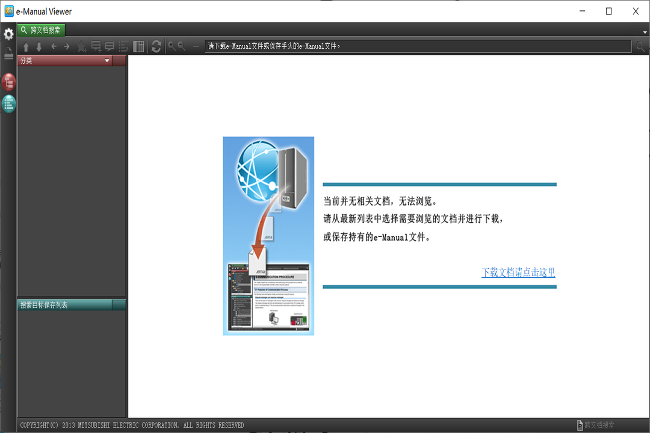The width and height of the screenshot is (650, 433).
Task: Click the search text input field
Action: pyautogui.click(x=418, y=46)
